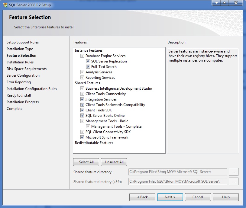Viewport: 246px width, 208px height.
Task: Browse for the shared feature directory
Action: (234, 172)
